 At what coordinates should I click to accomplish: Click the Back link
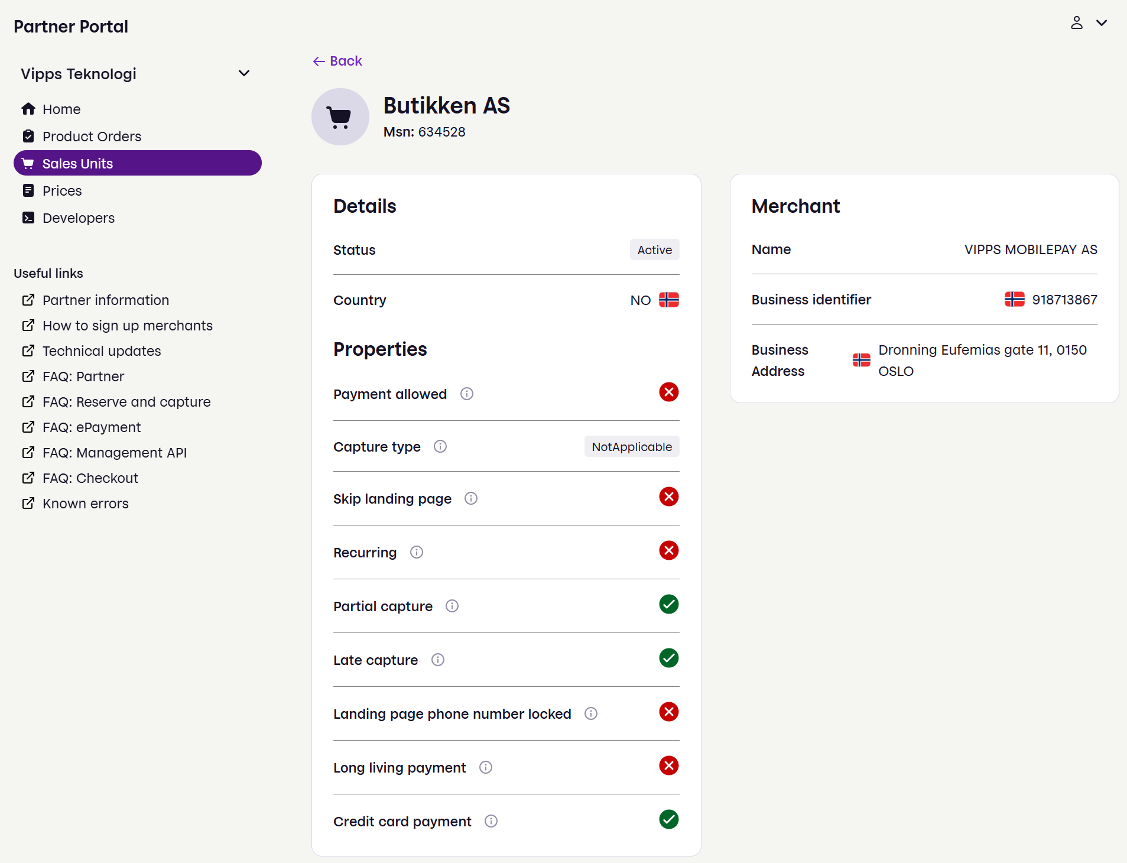(x=337, y=61)
